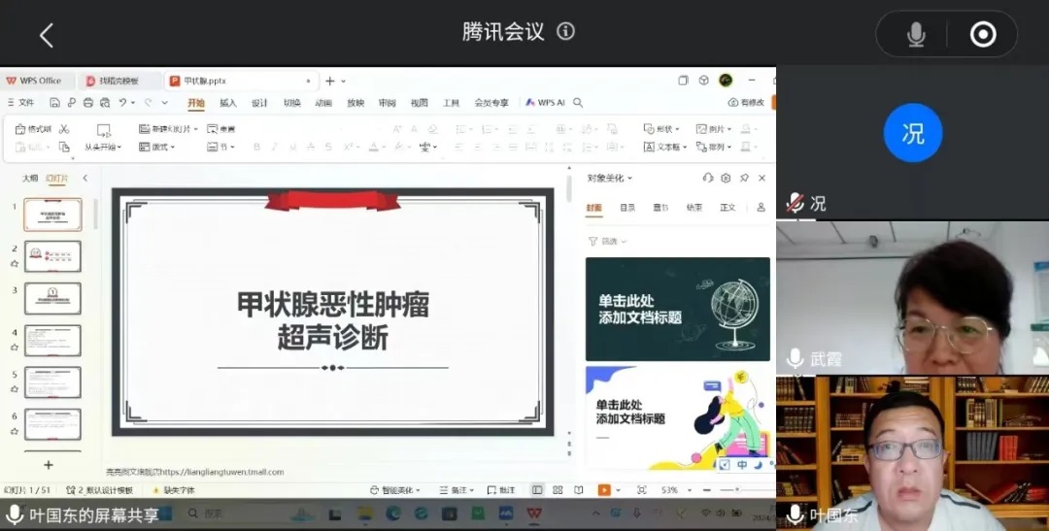This screenshot has height=531, width=1049.
Task: Collapse the slide thumbnail panel
Action: (x=85, y=178)
